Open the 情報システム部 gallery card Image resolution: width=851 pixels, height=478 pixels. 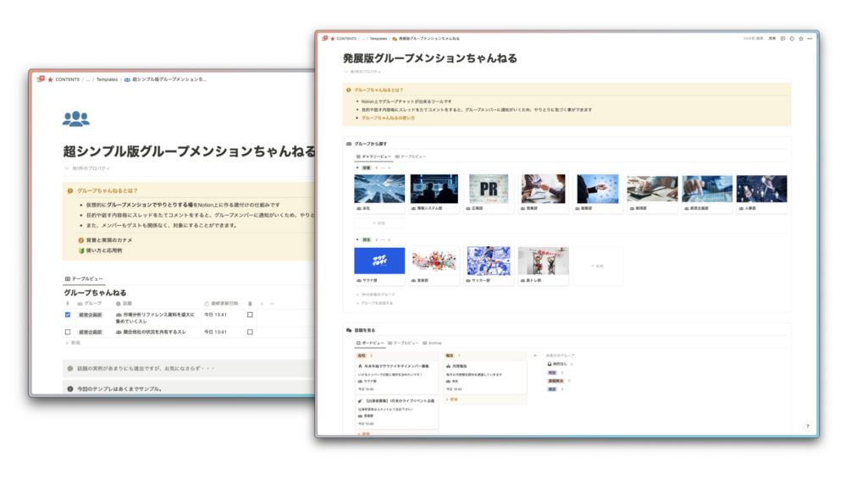(x=434, y=194)
